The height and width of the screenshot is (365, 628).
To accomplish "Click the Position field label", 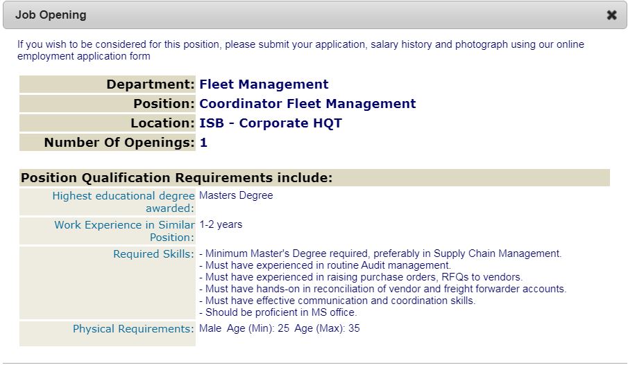I will pos(164,104).
